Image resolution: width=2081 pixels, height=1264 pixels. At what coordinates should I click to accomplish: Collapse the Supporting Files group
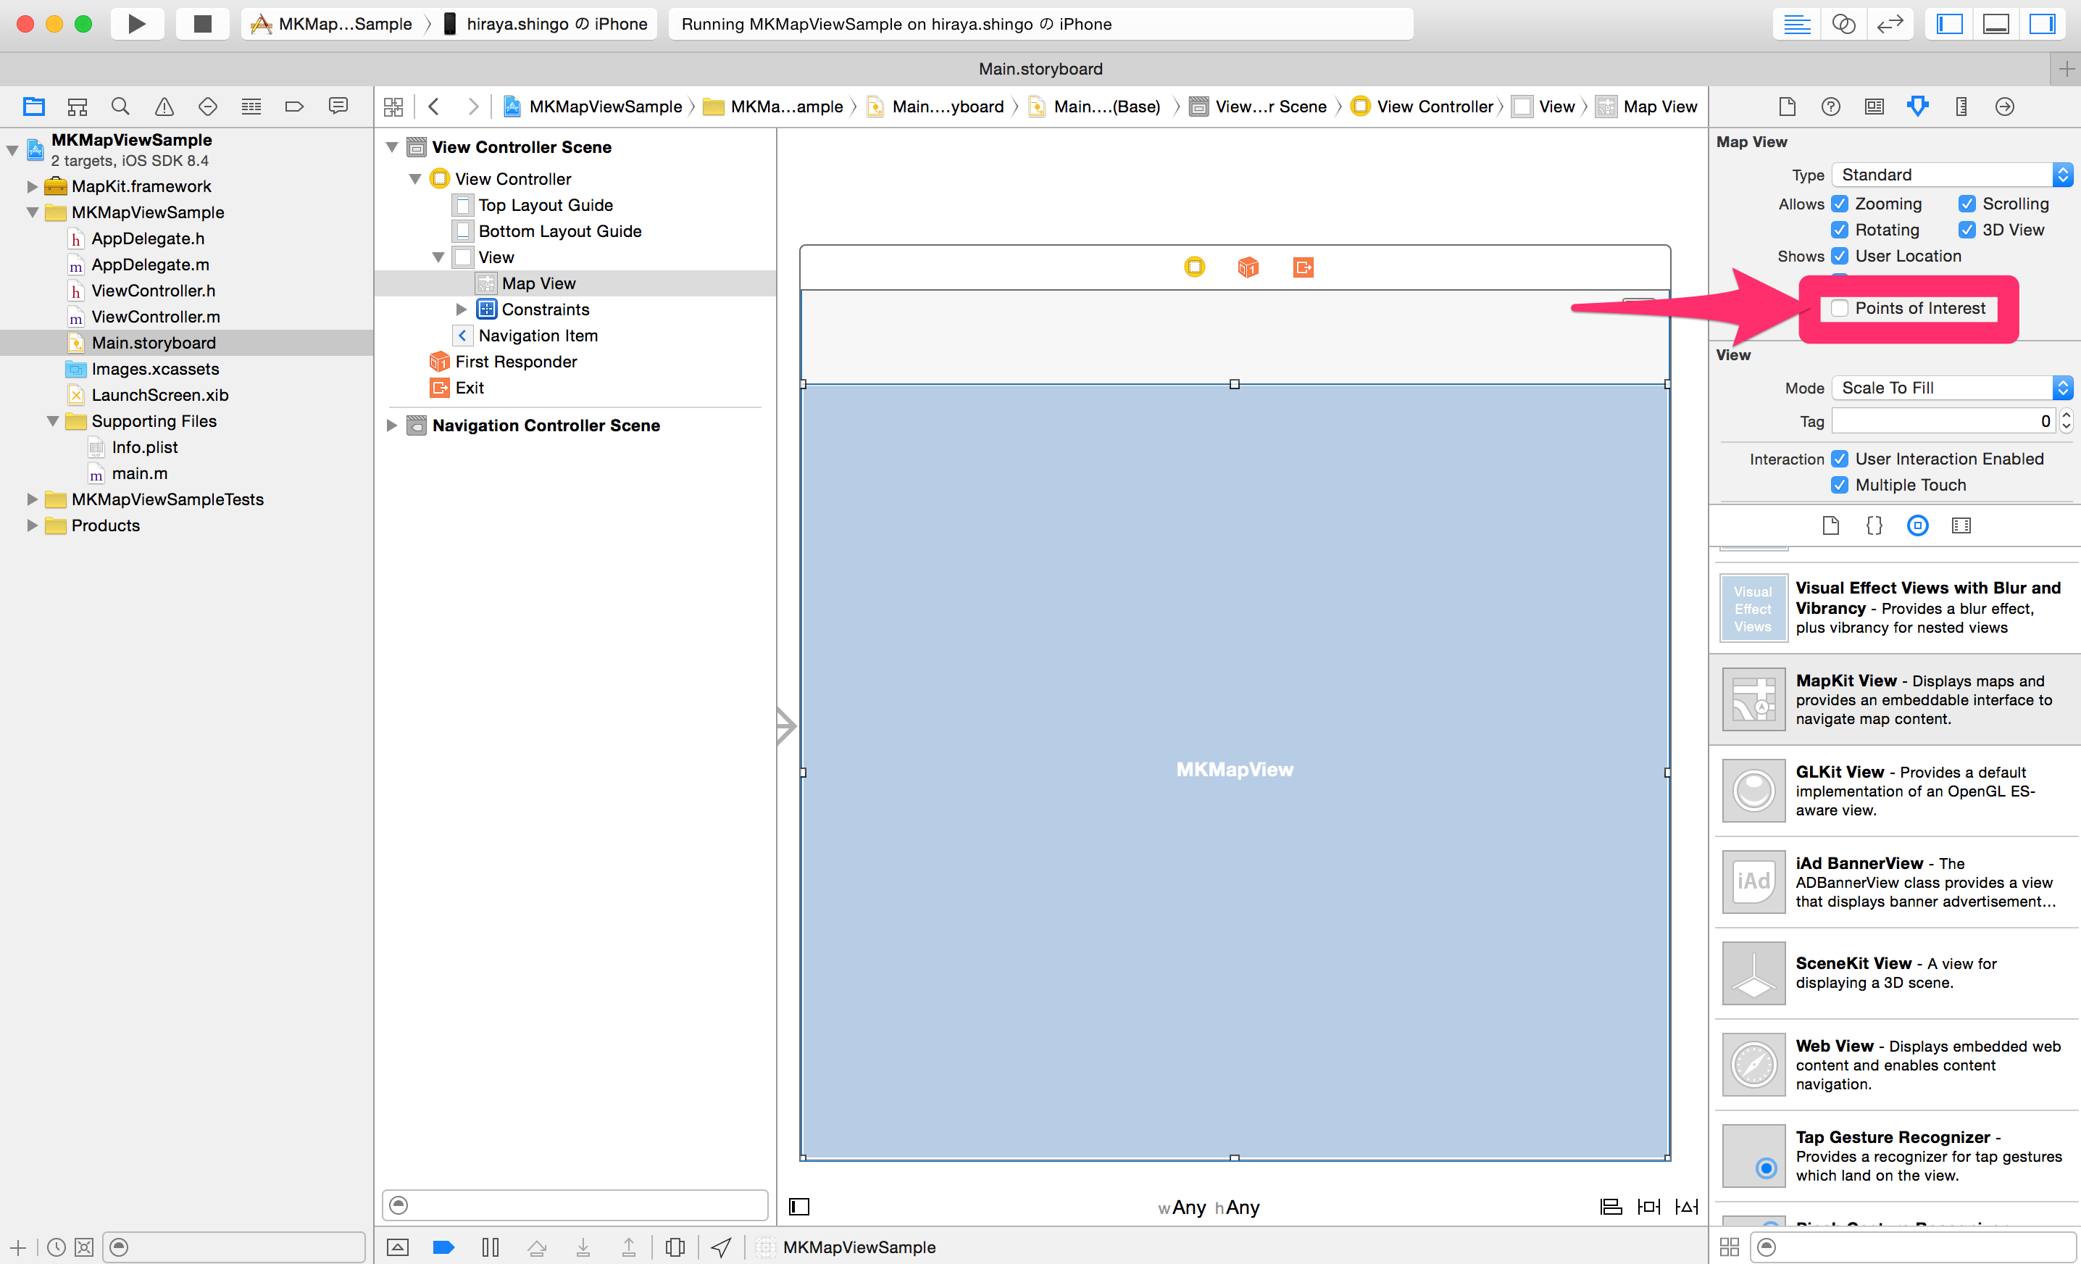coord(52,421)
